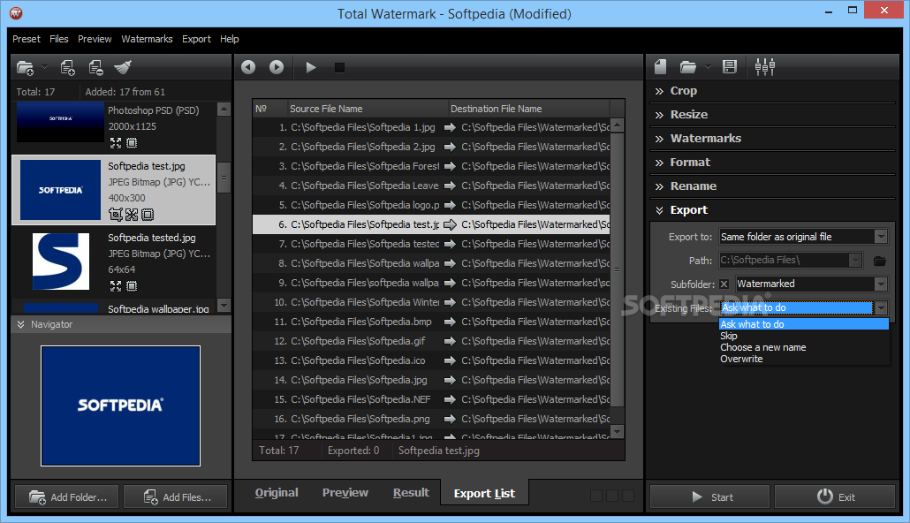Select the Softpedia tested.jpg thumbnail
Screen dimensions: 910x523
point(61,261)
